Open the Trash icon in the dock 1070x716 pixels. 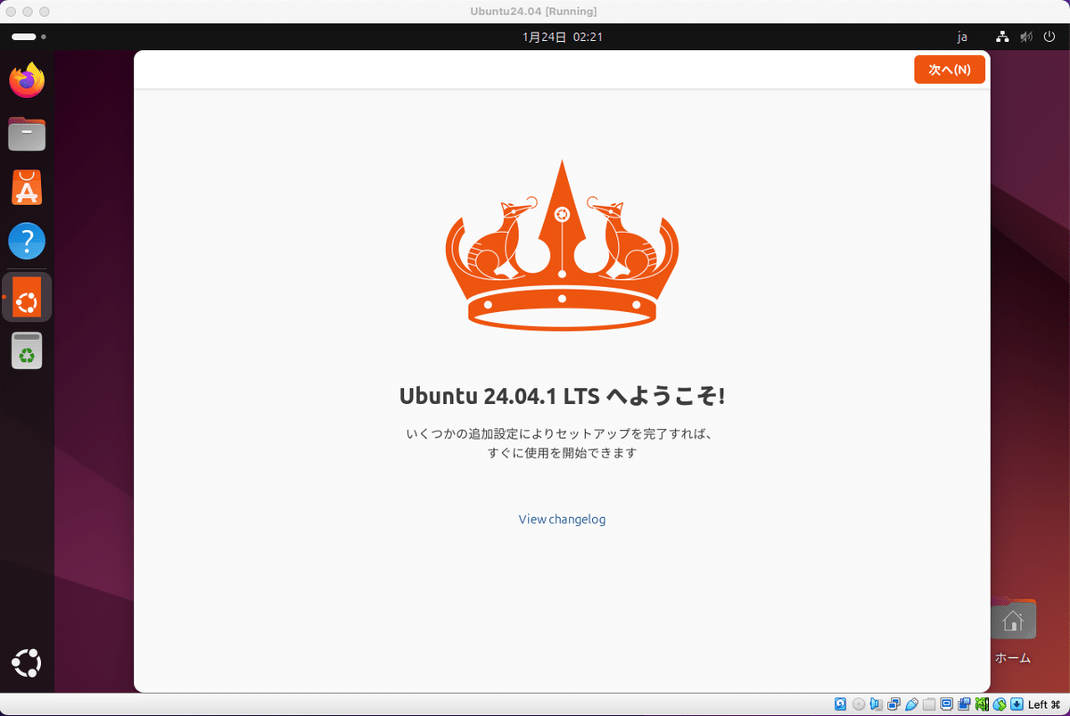coord(27,350)
